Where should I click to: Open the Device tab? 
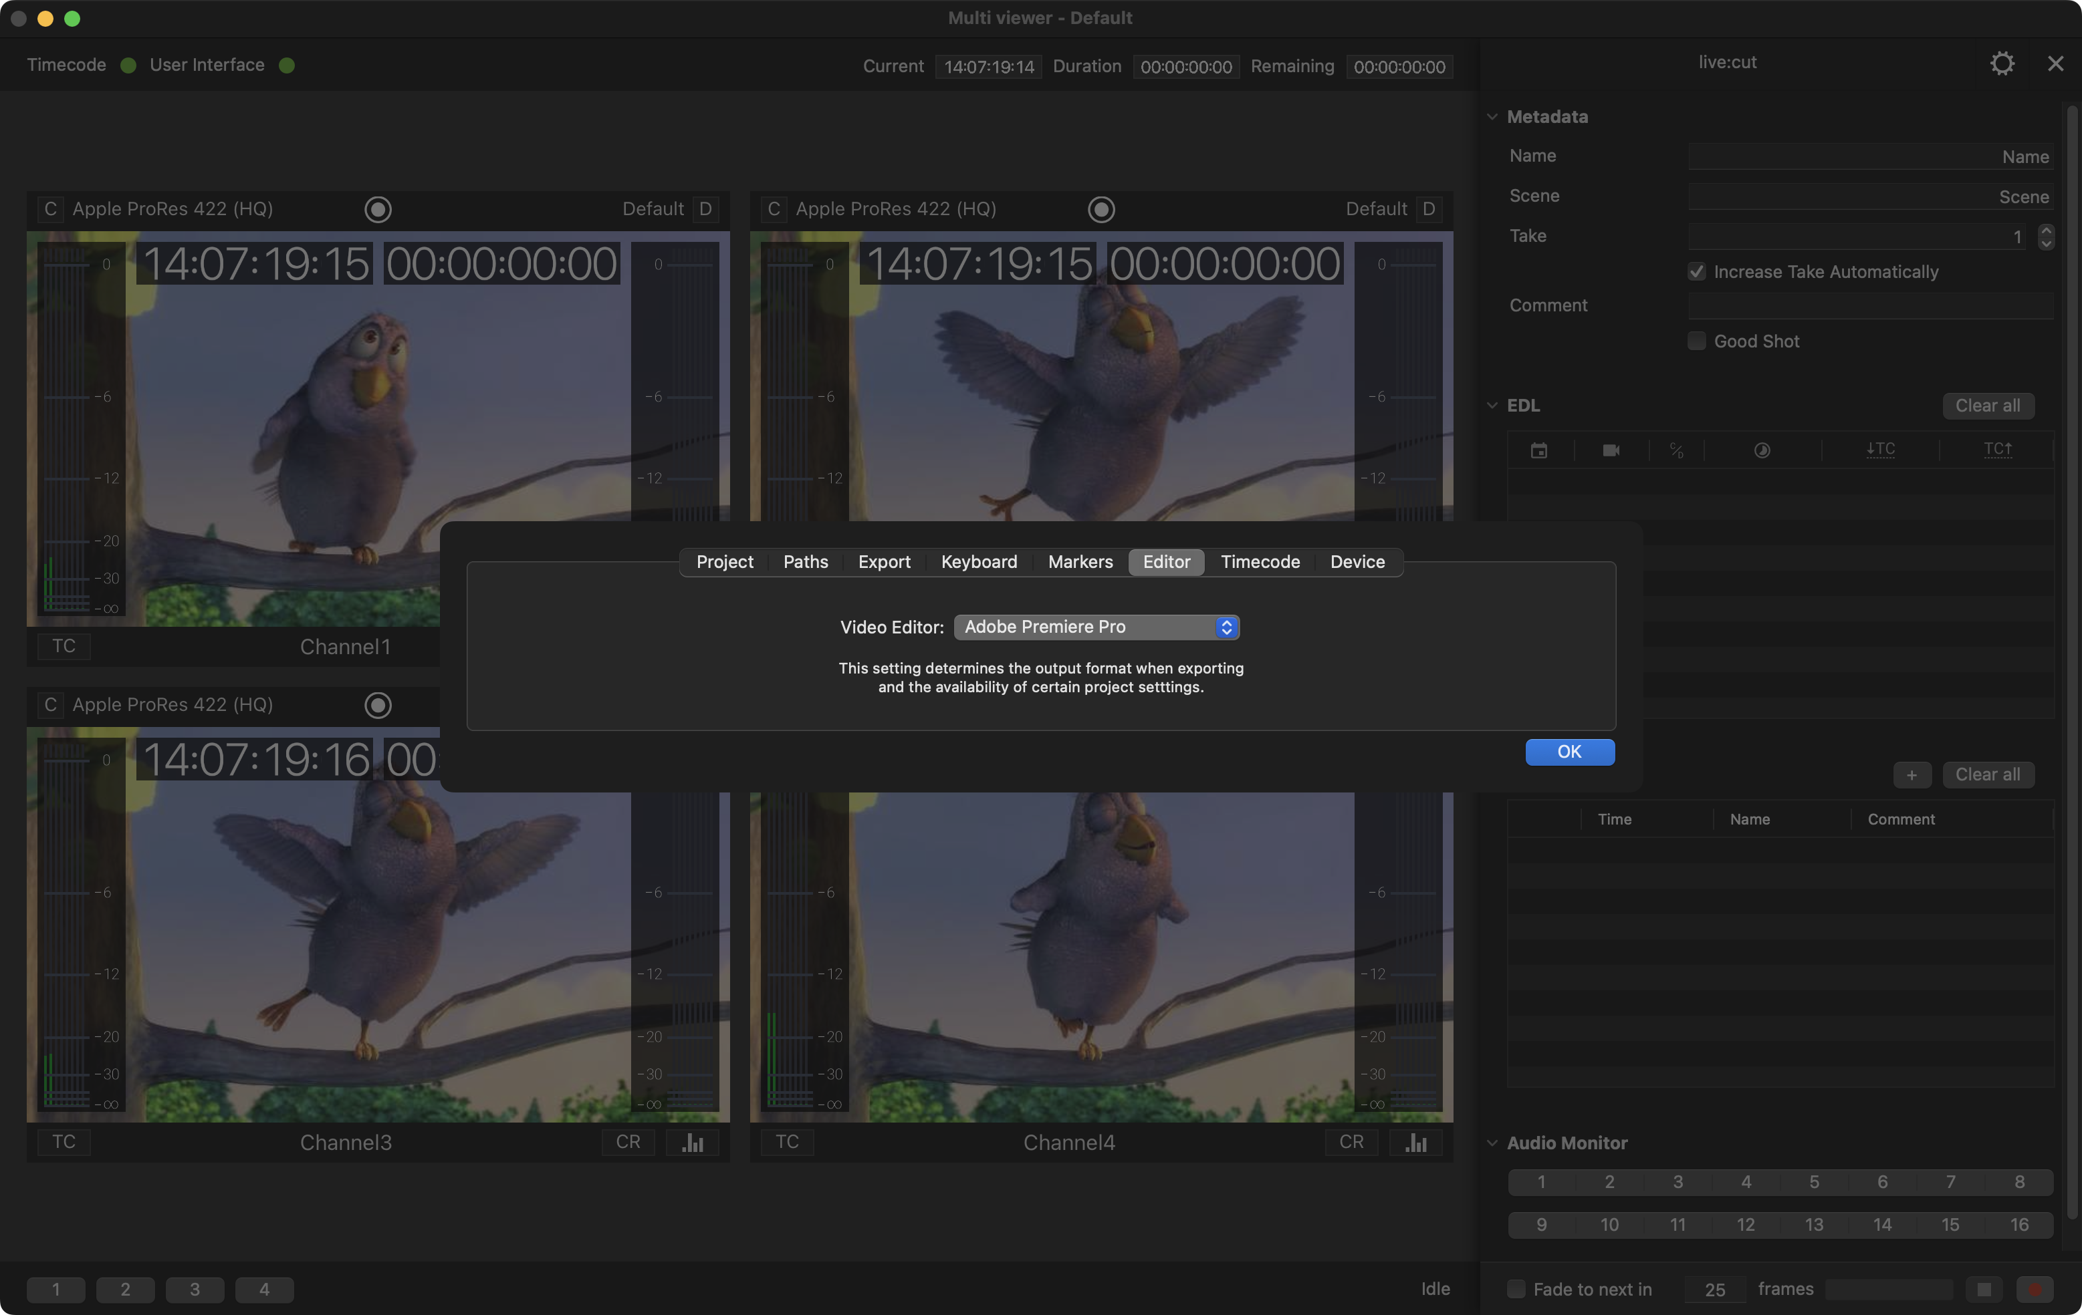1357,563
